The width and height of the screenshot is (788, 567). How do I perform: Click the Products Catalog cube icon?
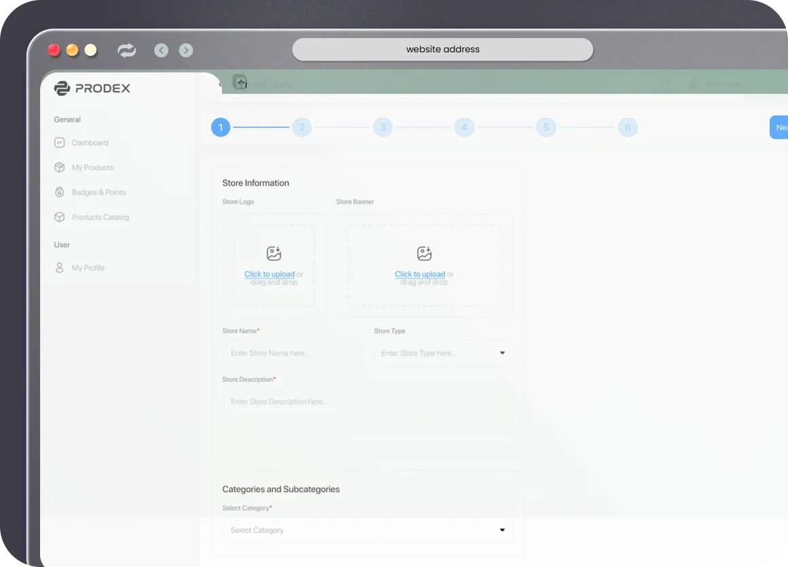(60, 218)
